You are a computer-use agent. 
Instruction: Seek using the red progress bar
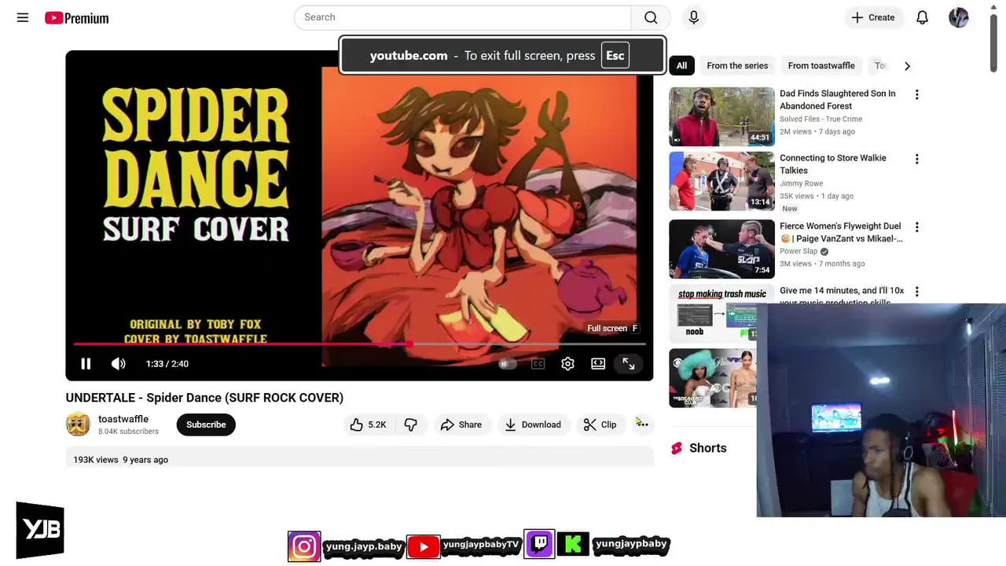point(359,344)
